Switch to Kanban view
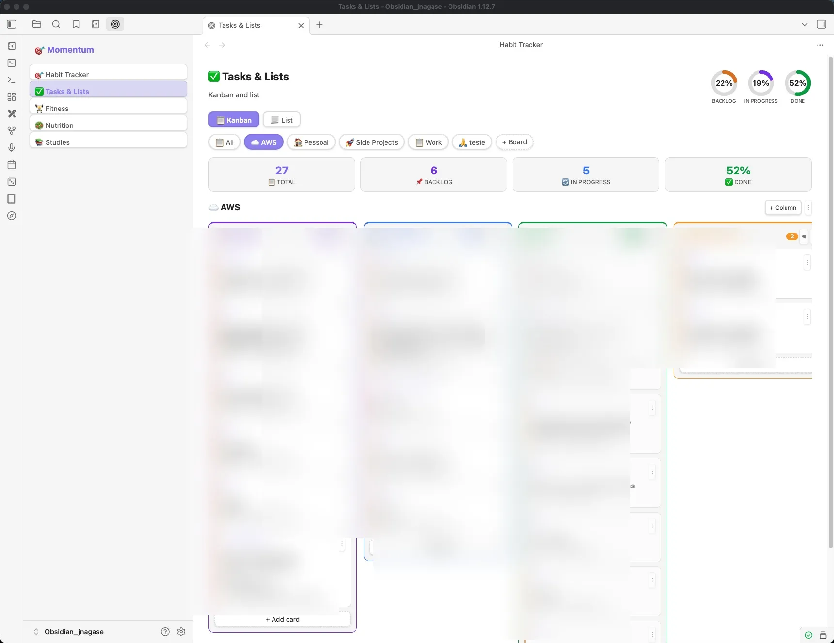 click(x=234, y=120)
